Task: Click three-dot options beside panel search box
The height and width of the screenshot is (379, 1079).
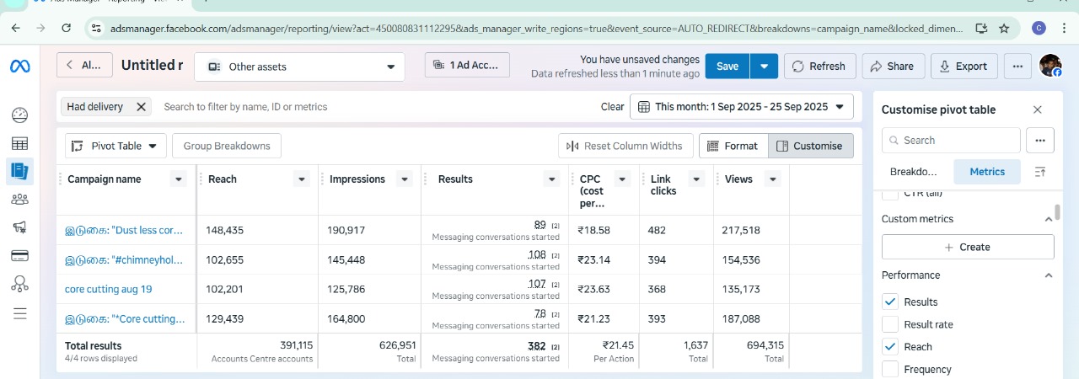Action: click(1041, 141)
